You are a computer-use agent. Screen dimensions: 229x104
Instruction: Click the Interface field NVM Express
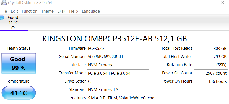coord(118,65)
